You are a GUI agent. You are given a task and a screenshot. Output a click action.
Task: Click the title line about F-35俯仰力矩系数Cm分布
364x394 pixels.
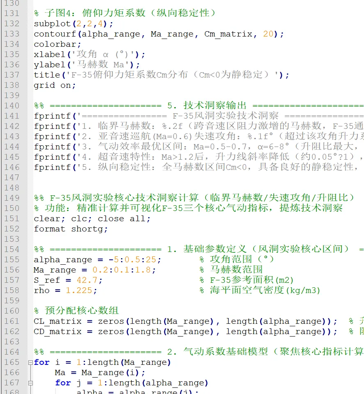(162, 75)
